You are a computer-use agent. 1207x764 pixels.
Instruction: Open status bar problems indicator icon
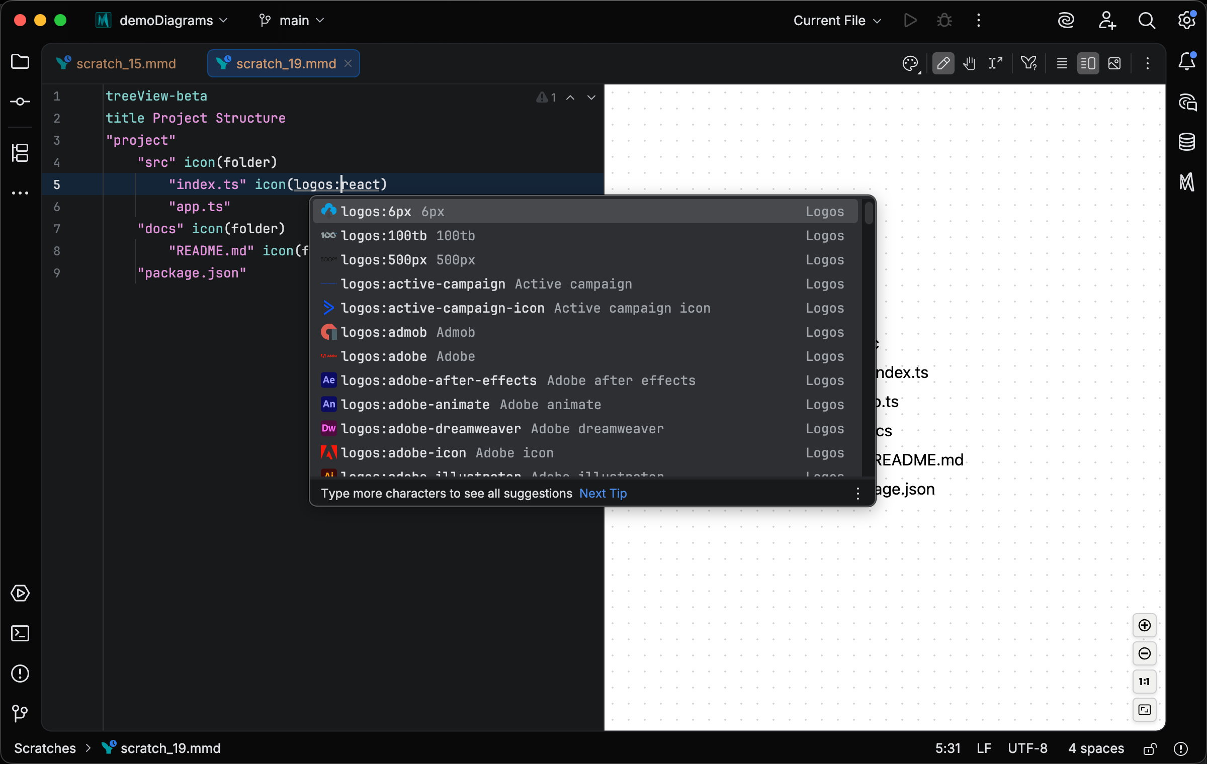(1181, 748)
